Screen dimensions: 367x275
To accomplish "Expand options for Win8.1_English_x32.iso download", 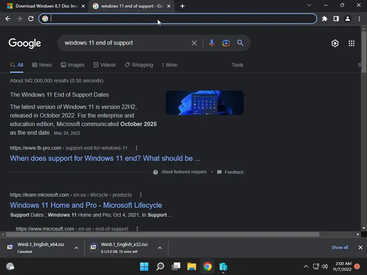I will click(160, 248).
